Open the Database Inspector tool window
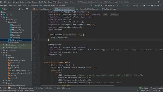 [x=26, y=88]
